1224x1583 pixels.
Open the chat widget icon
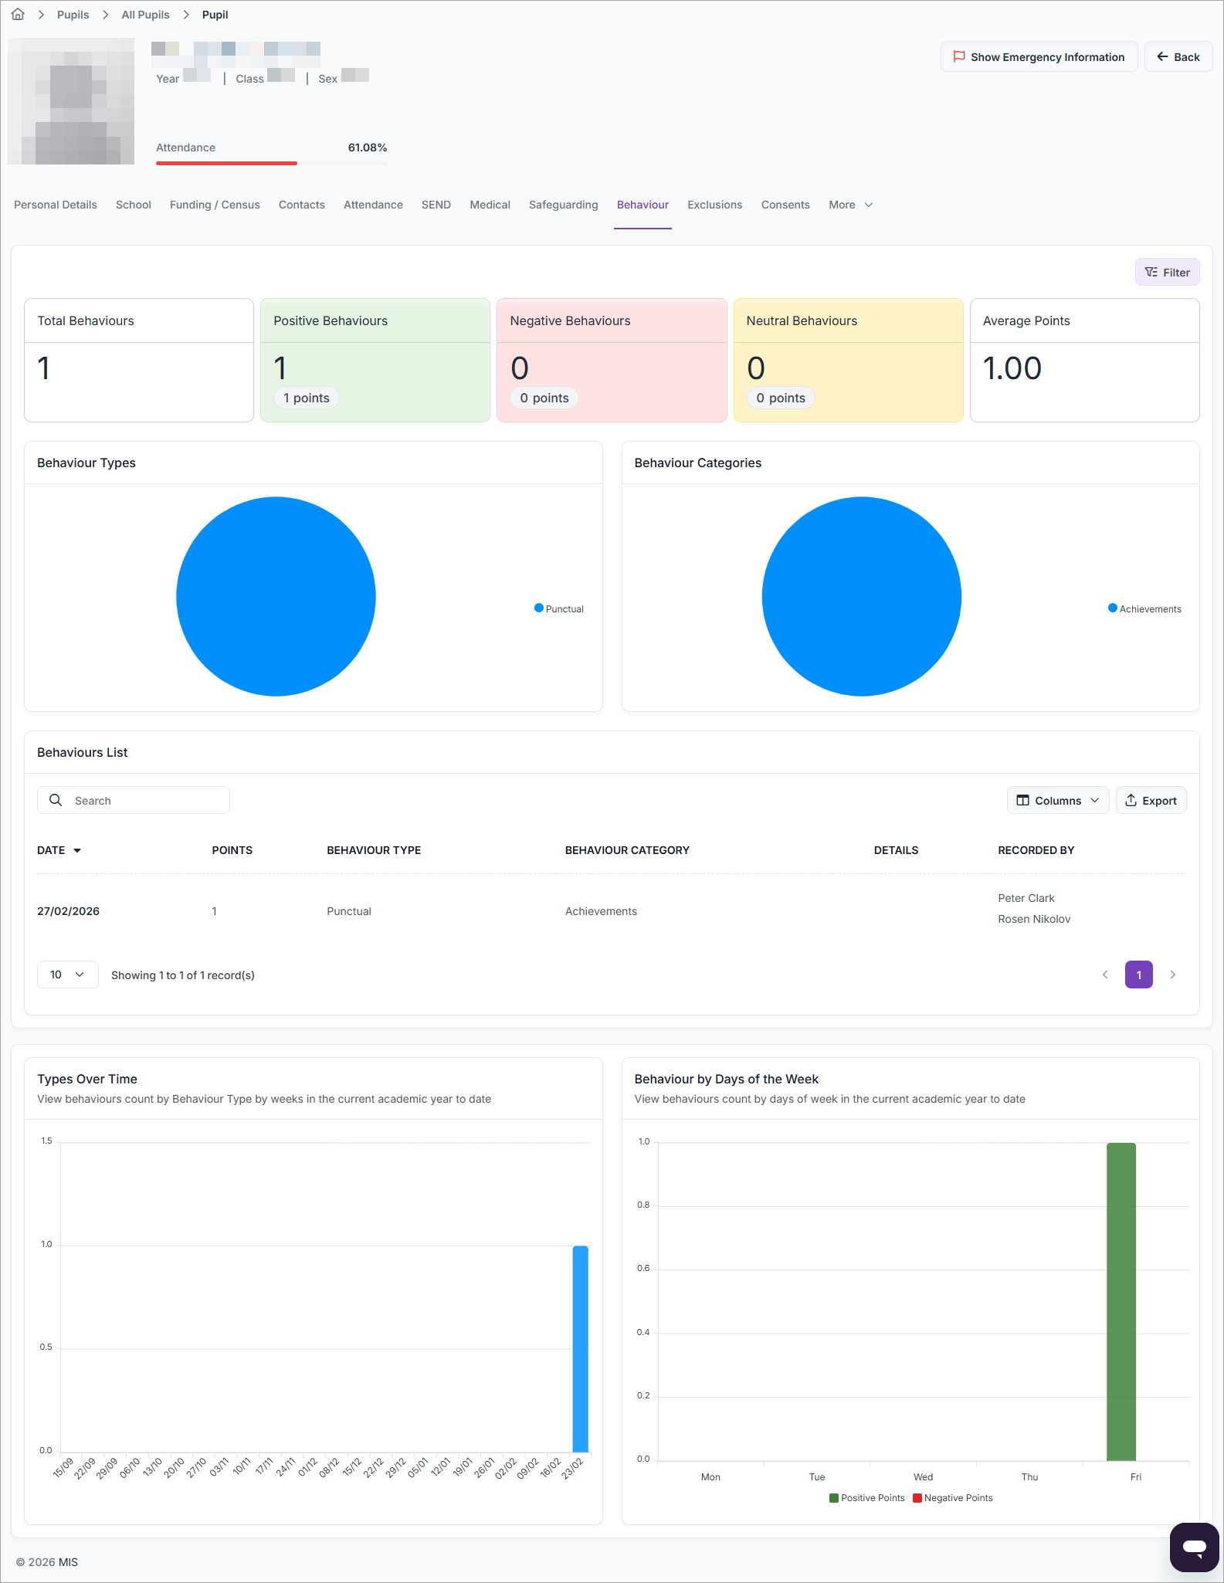coord(1194,1547)
